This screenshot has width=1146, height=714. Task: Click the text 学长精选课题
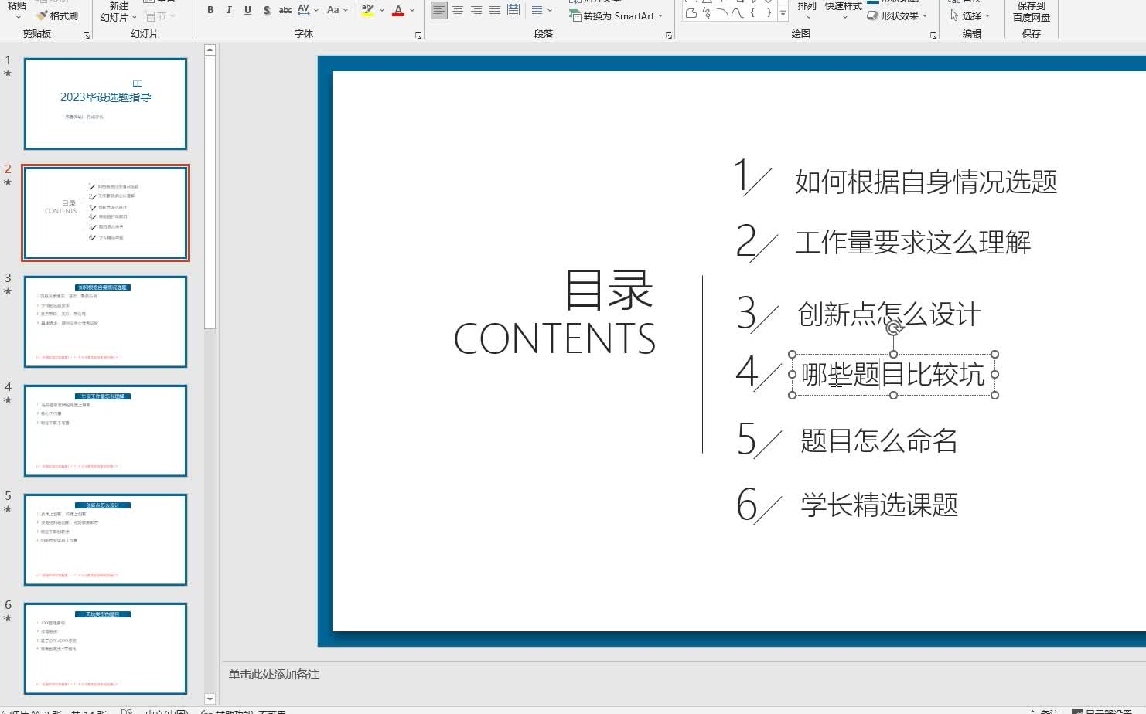(x=879, y=505)
